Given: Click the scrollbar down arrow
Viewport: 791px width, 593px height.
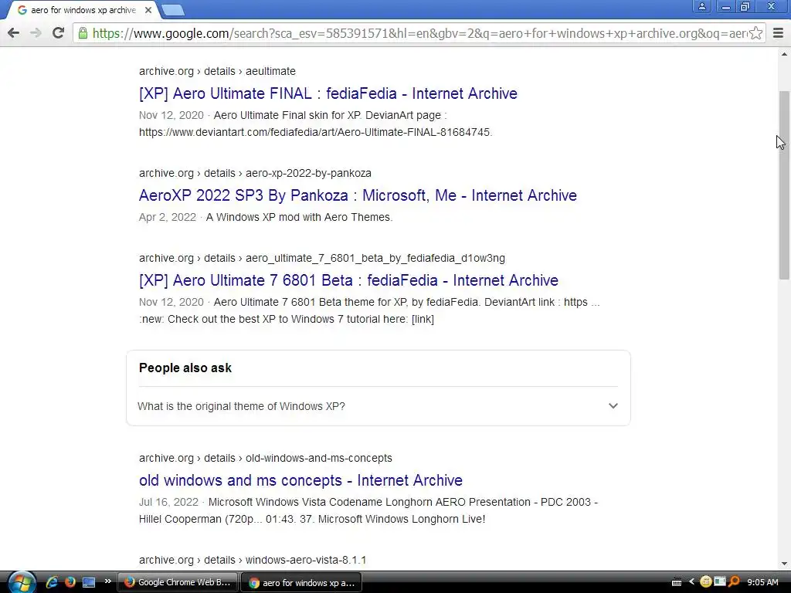Looking at the screenshot, I should click(784, 564).
